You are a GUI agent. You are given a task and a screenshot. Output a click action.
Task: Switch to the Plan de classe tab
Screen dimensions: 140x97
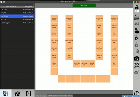41,96
